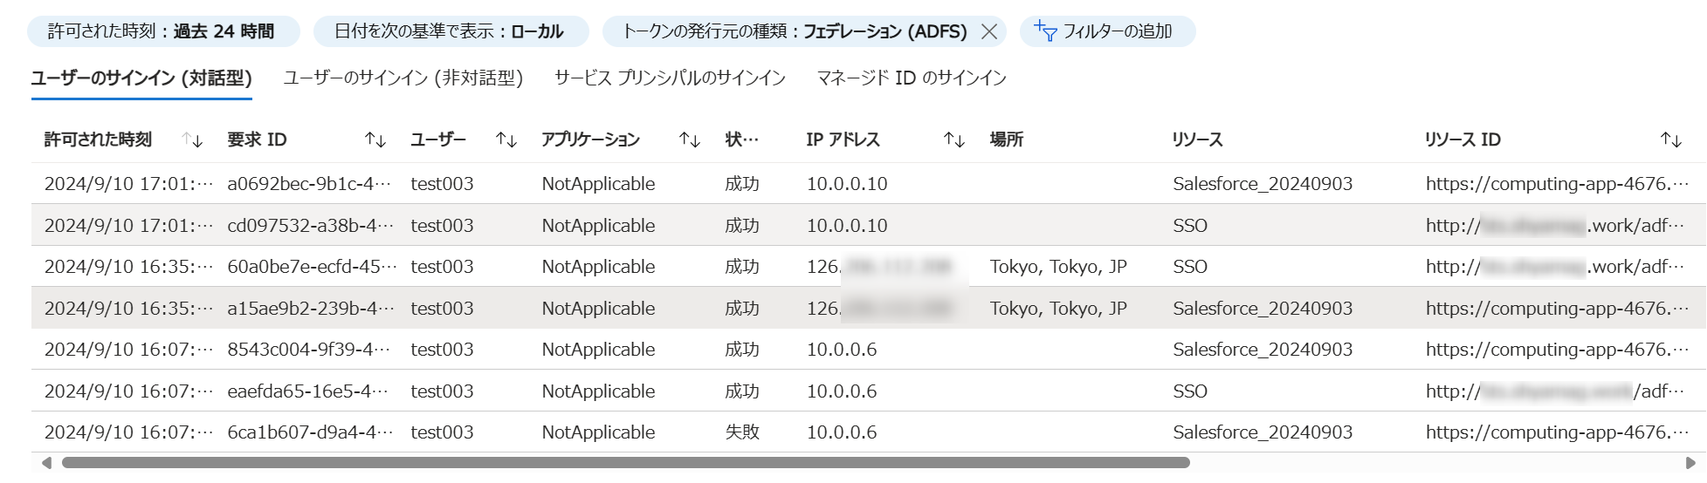Open sign-in row with request ID 60a0be7e-ecfd
Image resolution: width=1707 pixels, height=483 pixels.
pyautogui.click(x=869, y=267)
